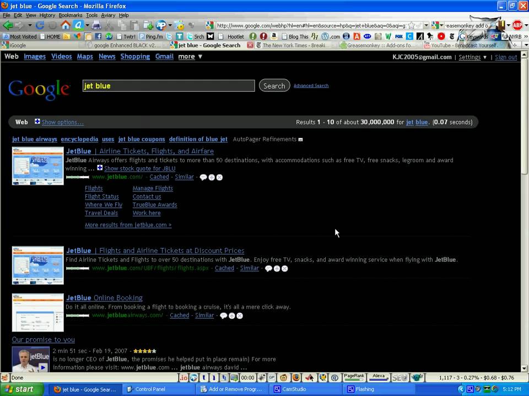Click the Google Search button
Image resolution: width=529 pixels, height=396 pixels.
[274, 86]
